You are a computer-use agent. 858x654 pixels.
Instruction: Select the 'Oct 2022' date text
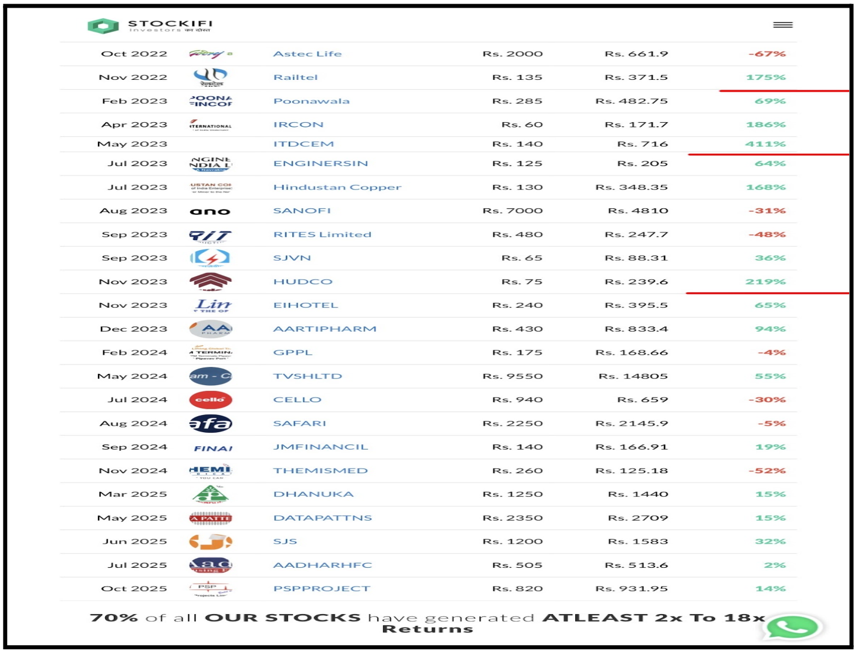click(134, 54)
